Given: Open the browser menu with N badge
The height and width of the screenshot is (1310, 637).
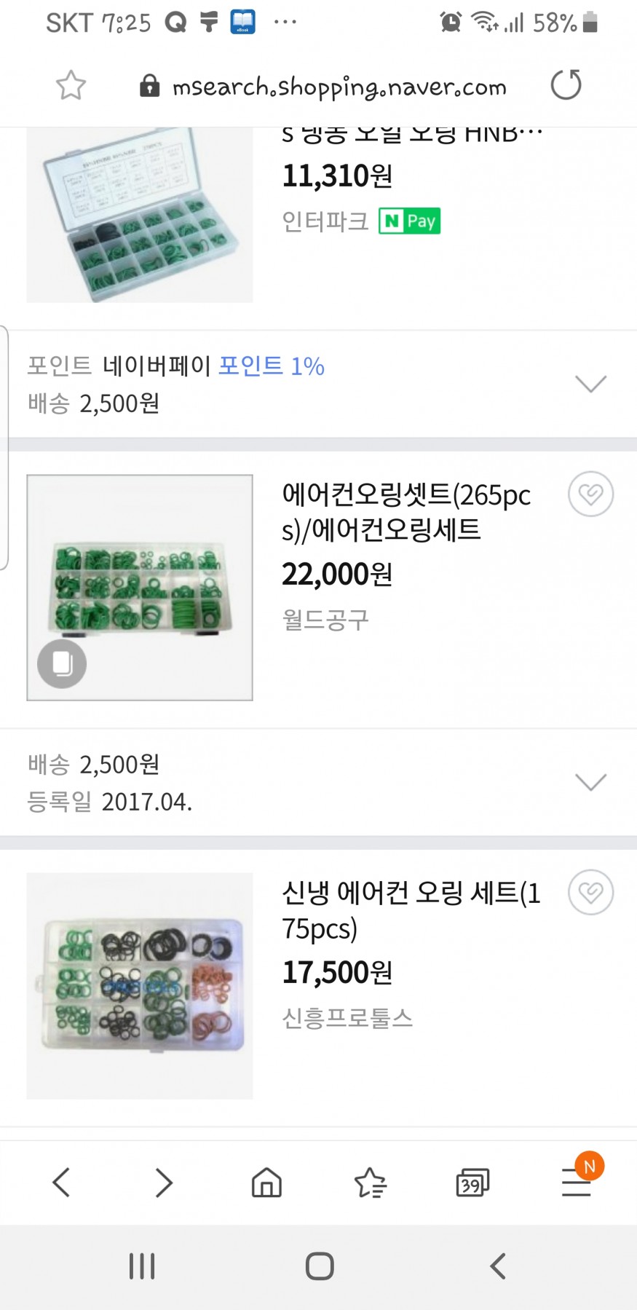Looking at the screenshot, I should pos(577,1180).
